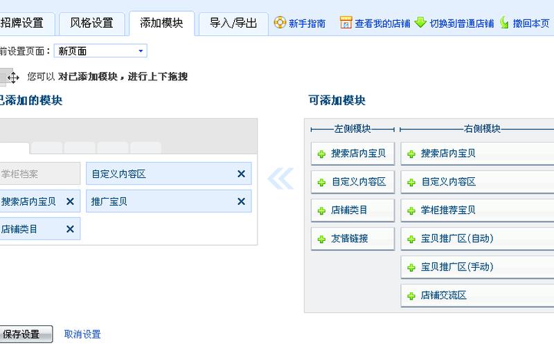Remove the added 推广宝贝 module

coord(241,201)
